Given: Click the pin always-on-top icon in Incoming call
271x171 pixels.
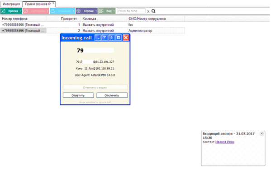Looking at the screenshot, I should [112, 38].
